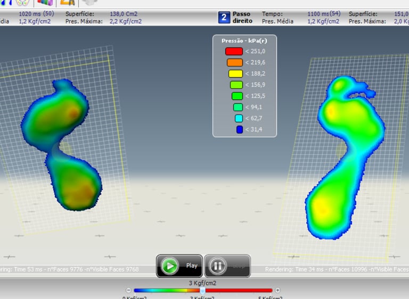Select the green legend swatch for 125,5
409x299 pixels.
click(x=237, y=96)
